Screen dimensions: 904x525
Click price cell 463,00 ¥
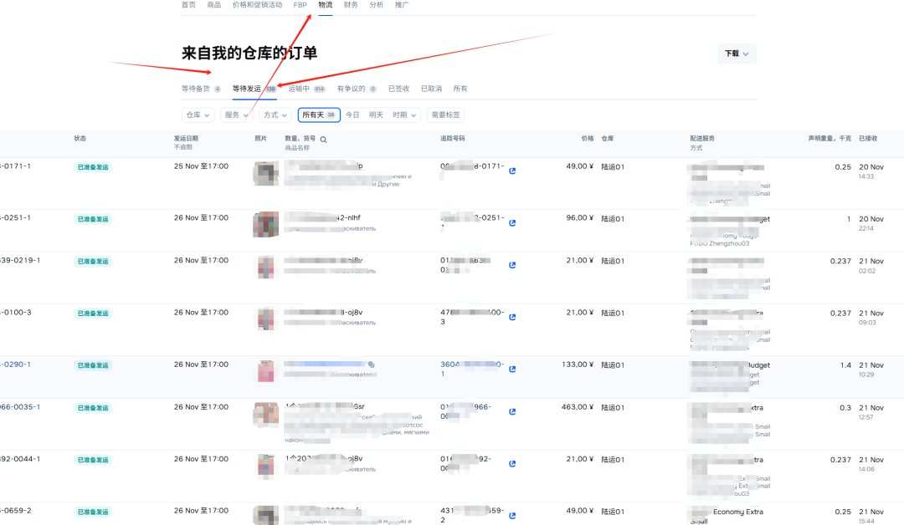click(x=577, y=407)
